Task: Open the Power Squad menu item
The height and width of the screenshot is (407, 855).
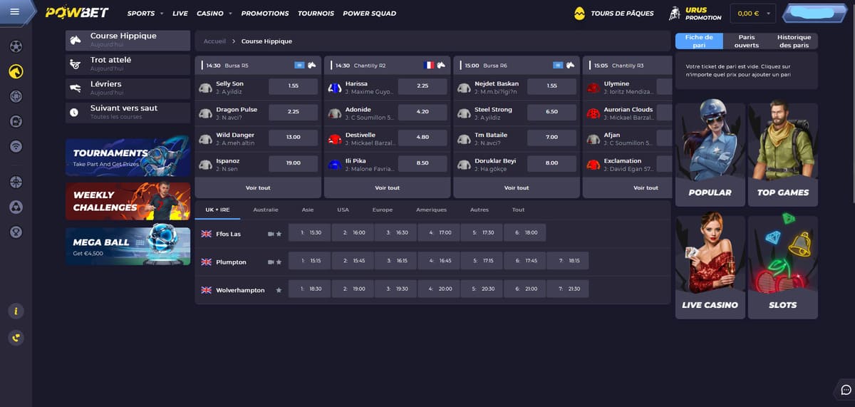Action: pyautogui.click(x=370, y=14)
